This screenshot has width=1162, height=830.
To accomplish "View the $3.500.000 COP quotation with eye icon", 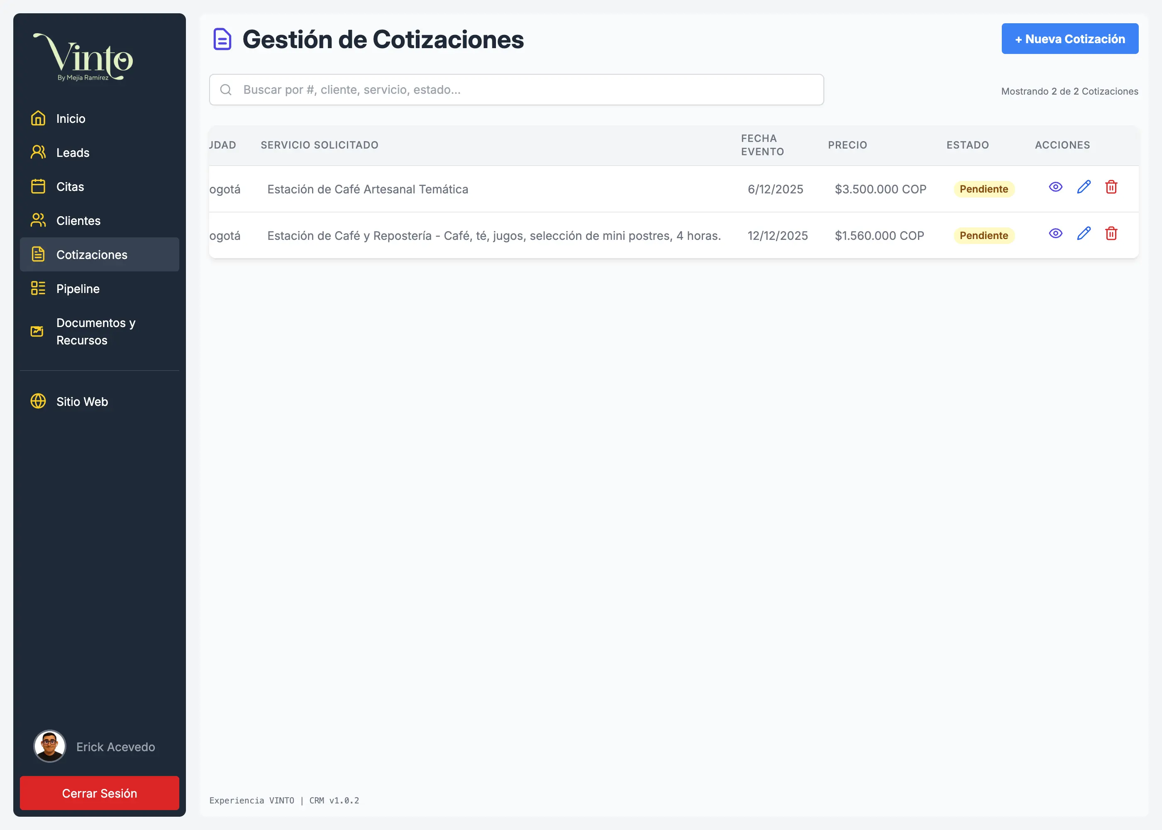I will click(1055, 187).
